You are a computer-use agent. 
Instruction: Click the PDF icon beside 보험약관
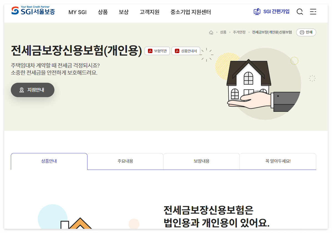[150, 51]
